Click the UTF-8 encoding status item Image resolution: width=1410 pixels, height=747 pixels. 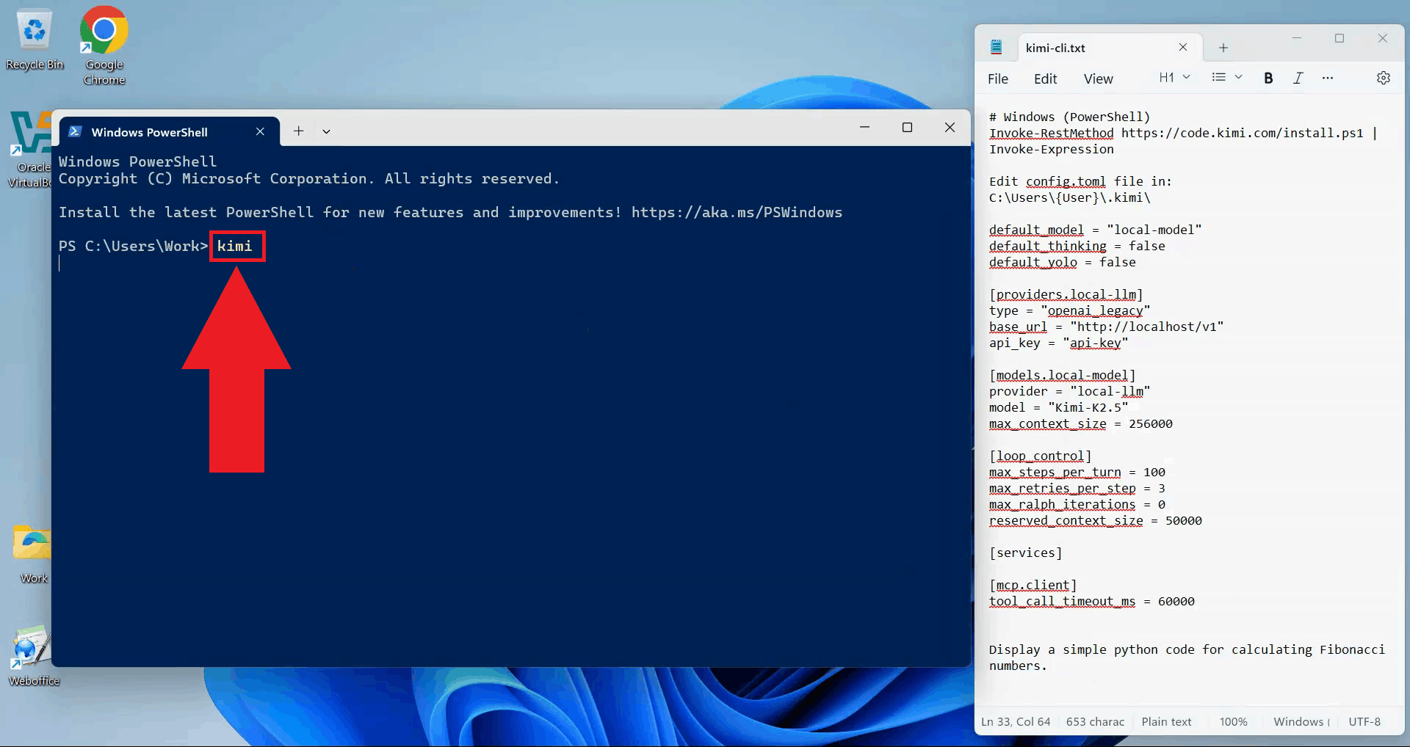pyautogui.click(x=1364, y=721)
